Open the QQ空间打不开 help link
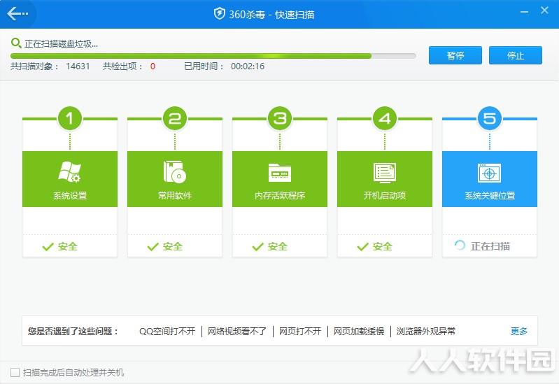 coord(167,332)
